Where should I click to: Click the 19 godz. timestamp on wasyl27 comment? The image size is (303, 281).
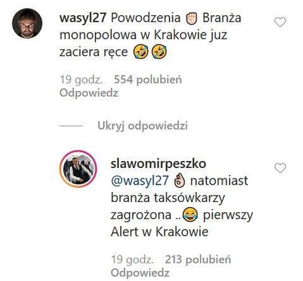pyautogui.click(x=81, y=80)
